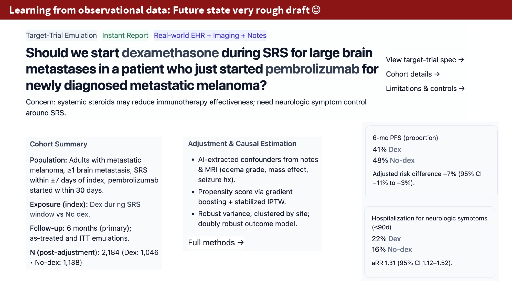Open the 'Full methods' link
The width and height of the screenshot is (512, 288).
click(211, 242)
